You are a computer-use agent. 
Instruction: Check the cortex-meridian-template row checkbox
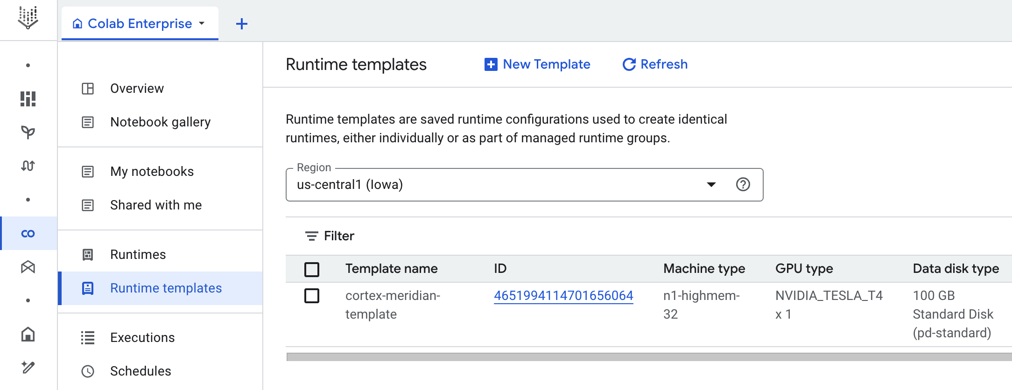coord(312,296)
